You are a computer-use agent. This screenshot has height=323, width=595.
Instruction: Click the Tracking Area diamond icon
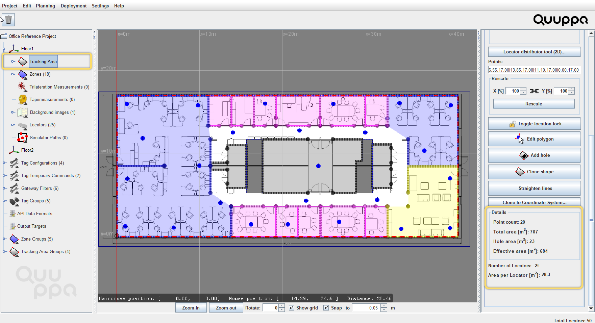tap(23, 61)
